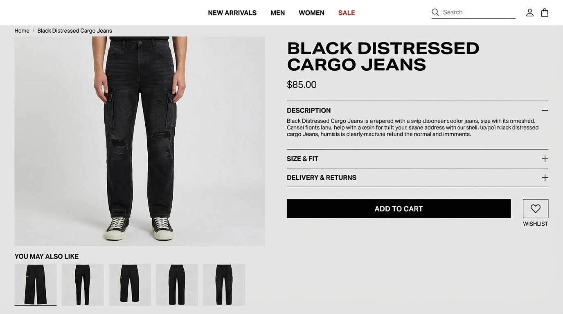View the third recommended pants thumbnail
This screenshot has width=563, height=314.
click(x=130, y=285)
